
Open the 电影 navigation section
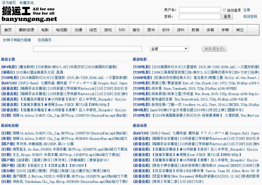[45, 30]
